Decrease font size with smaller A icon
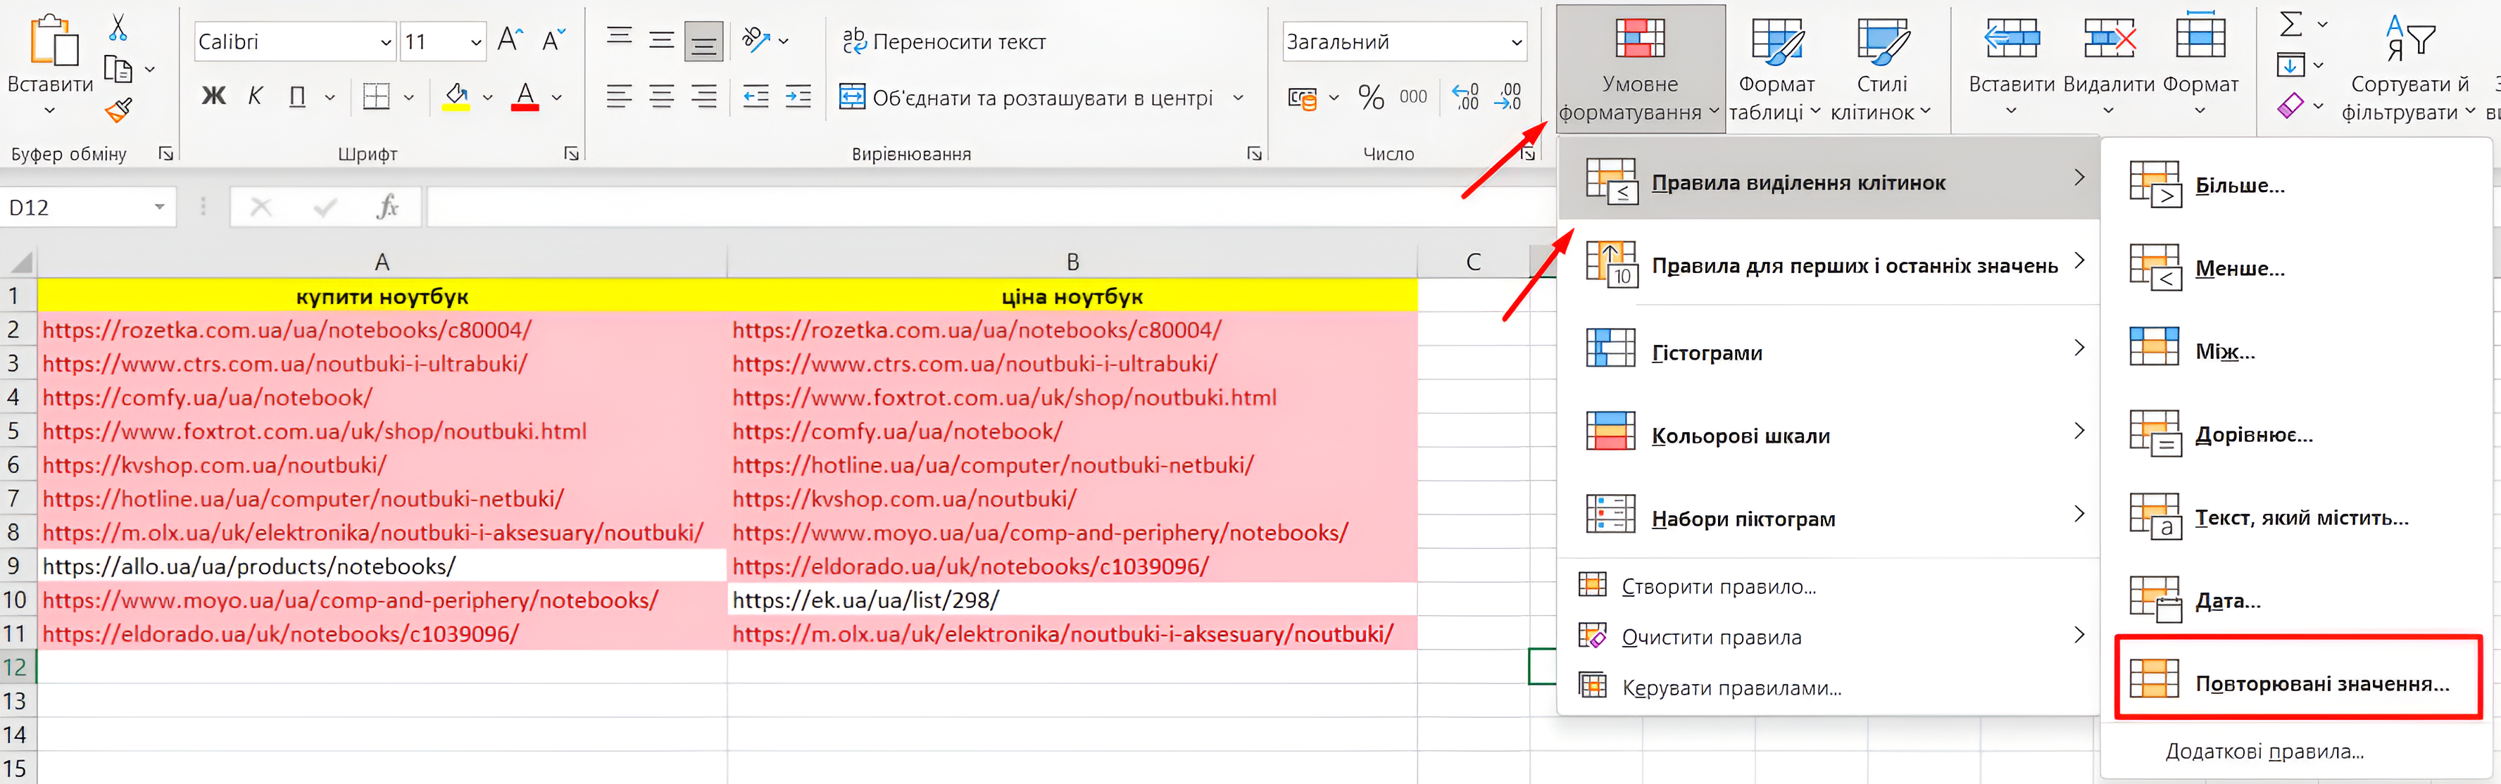This screenshot has width=2501, height=784. 553,41
